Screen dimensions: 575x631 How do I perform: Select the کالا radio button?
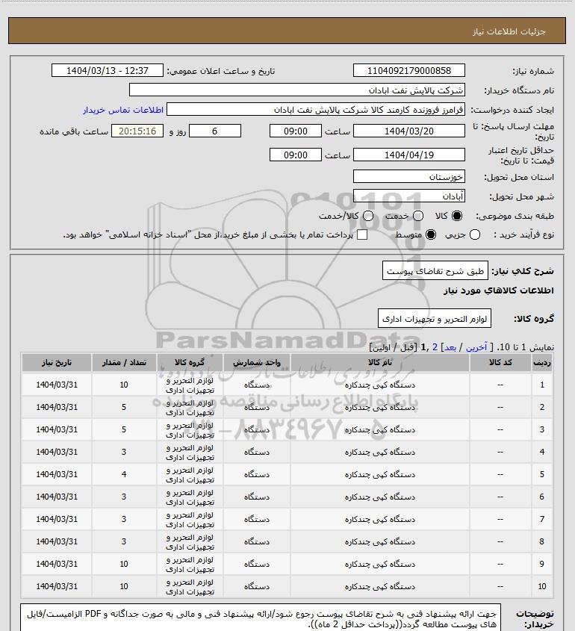coord(457,216)
